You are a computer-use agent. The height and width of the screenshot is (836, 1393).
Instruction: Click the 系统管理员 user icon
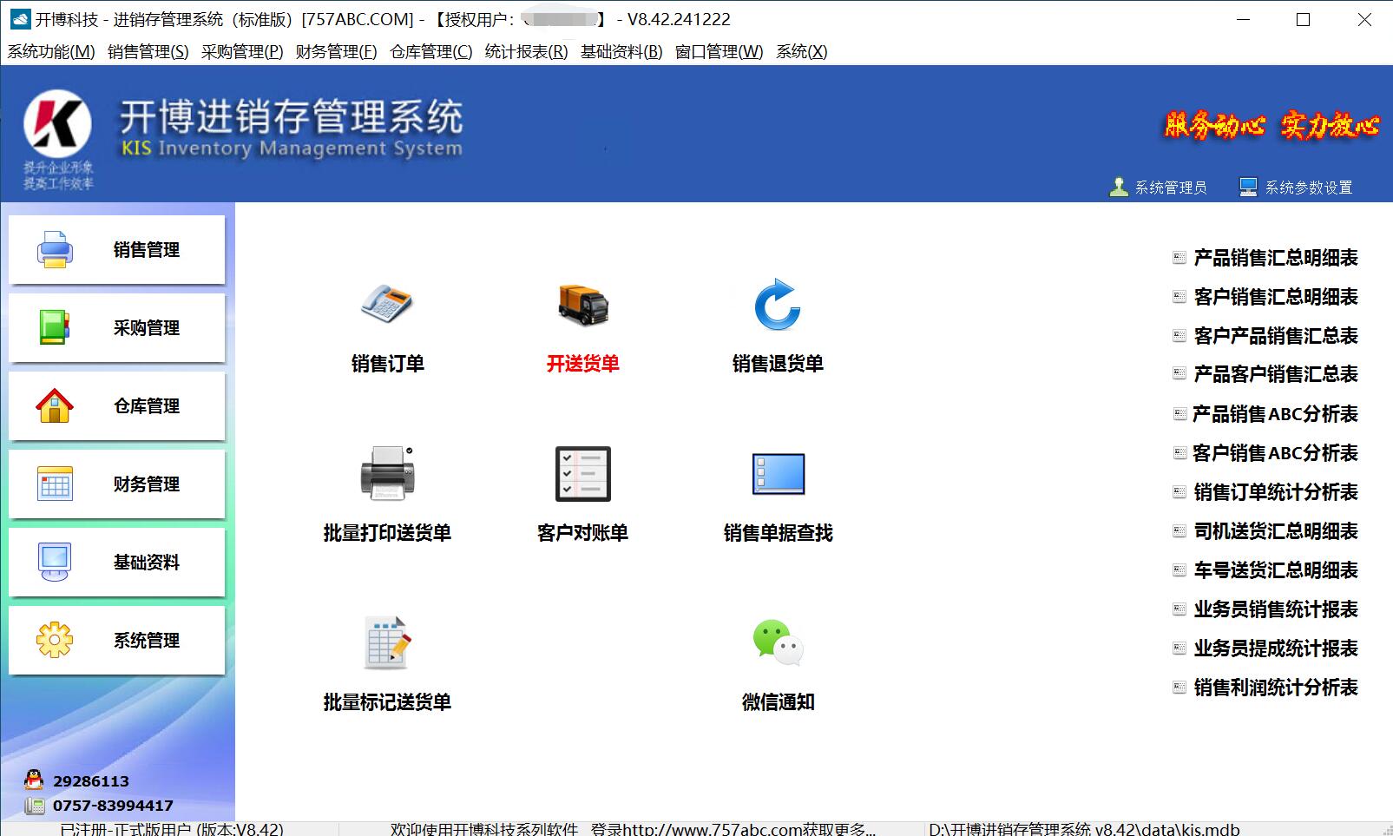[1119, 187]
